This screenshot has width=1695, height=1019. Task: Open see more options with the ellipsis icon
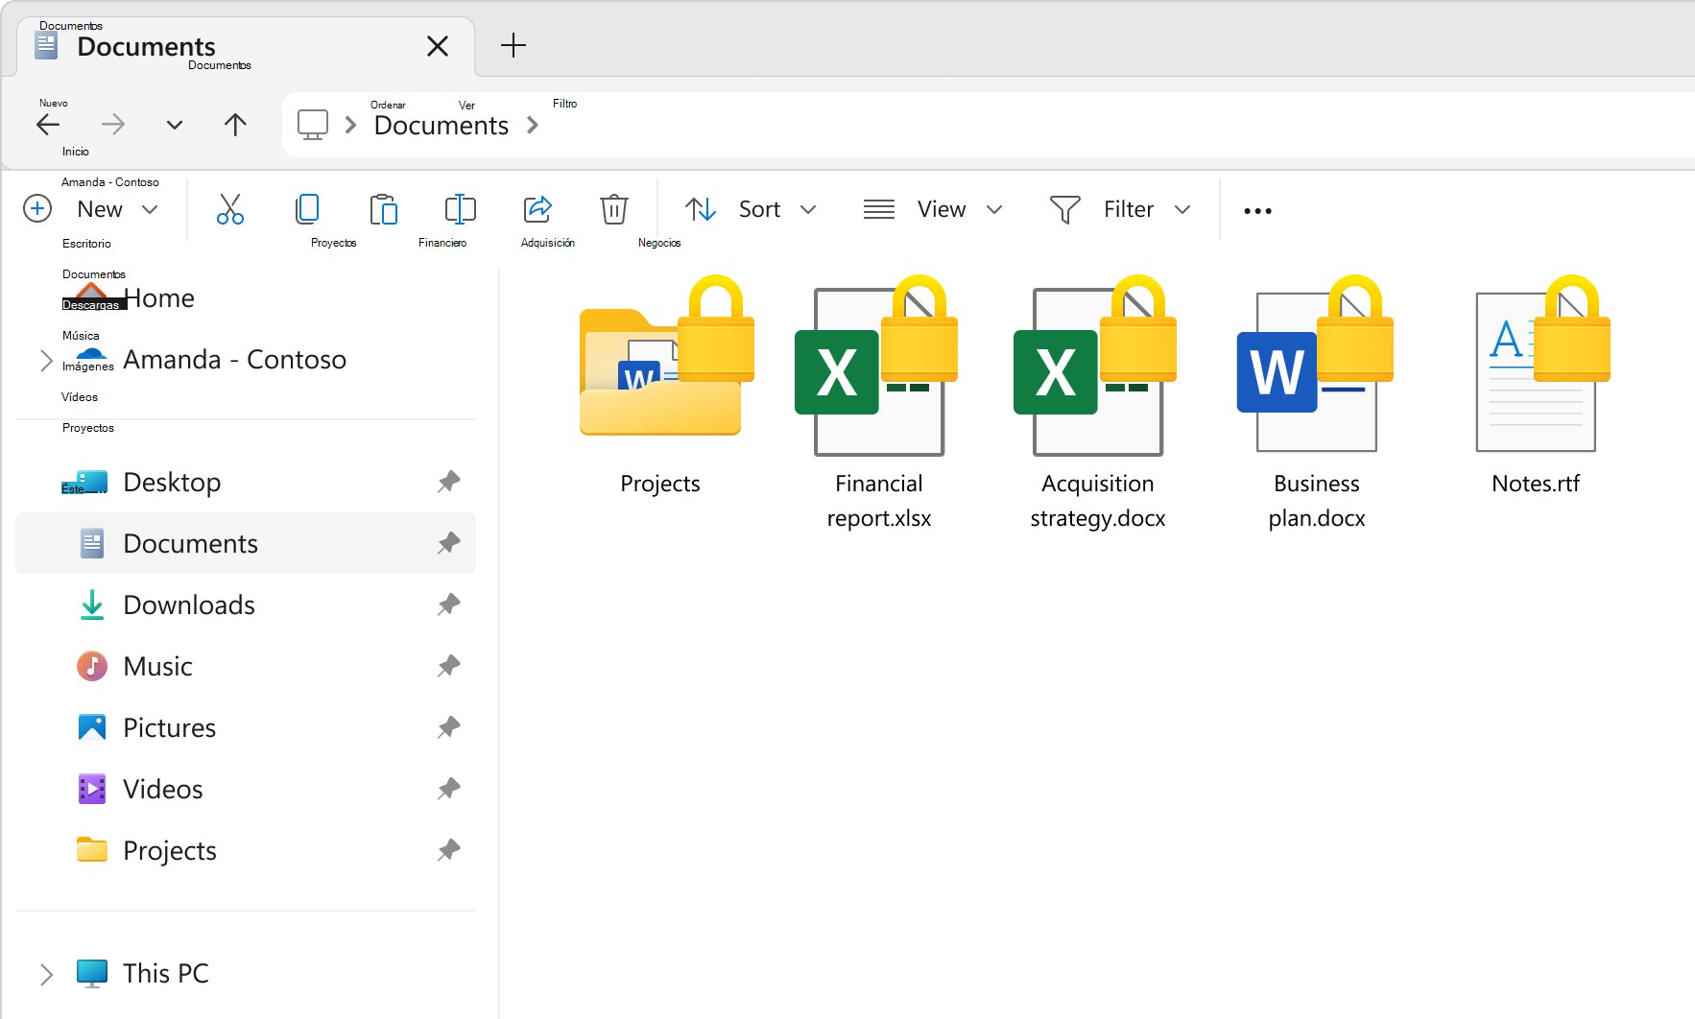coord(1256,209)
